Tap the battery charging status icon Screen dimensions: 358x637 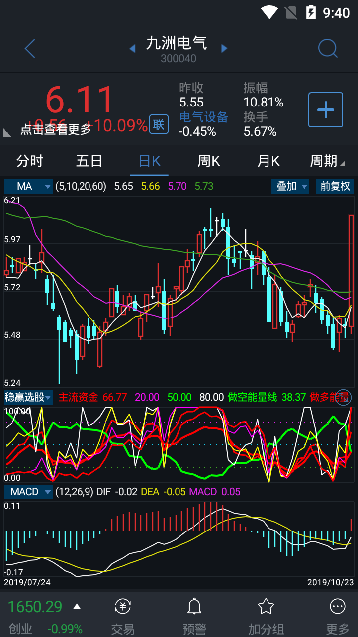coord(311,12)
